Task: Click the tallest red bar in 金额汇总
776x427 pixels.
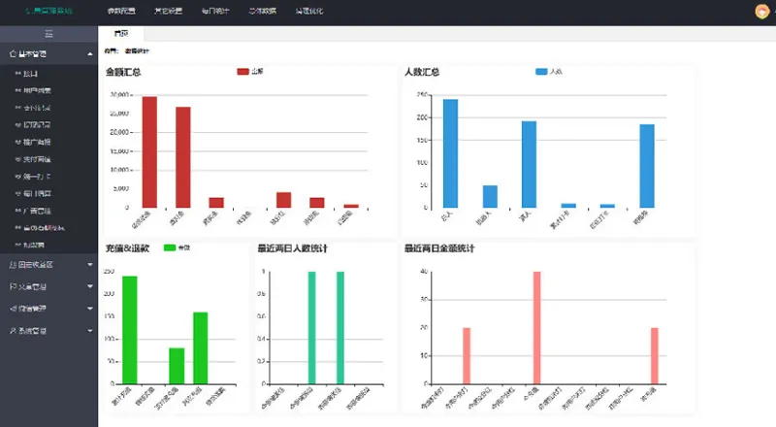Action: [x=149, y=152]
